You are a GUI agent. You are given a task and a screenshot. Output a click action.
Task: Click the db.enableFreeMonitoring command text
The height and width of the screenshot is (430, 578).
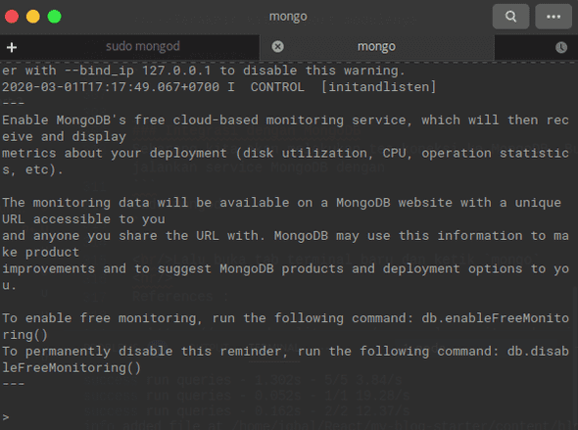pyautogui.click(x=495, y=318)
